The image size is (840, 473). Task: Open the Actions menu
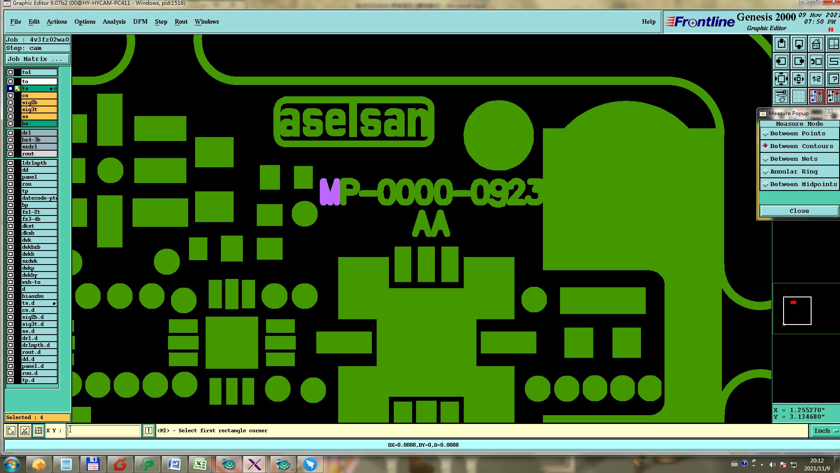point(57,21)
